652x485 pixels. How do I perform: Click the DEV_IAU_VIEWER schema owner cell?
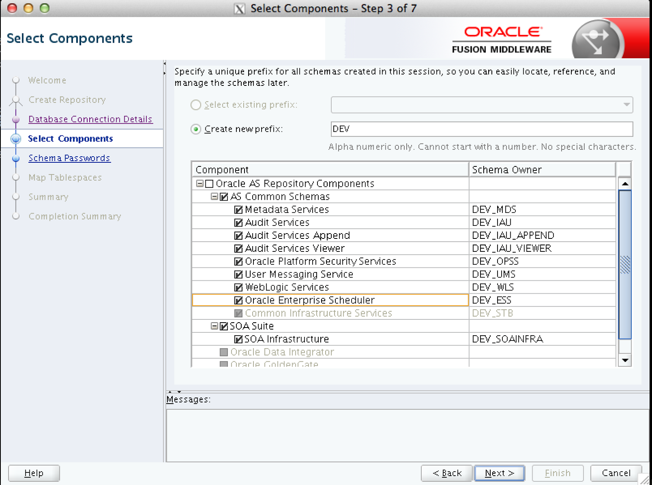coord(542,248)
